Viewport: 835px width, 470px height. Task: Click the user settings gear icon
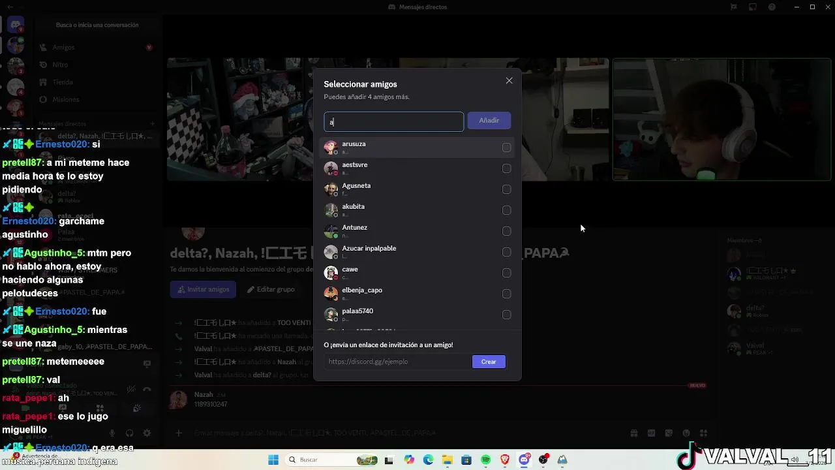click(x=147, y=433)
